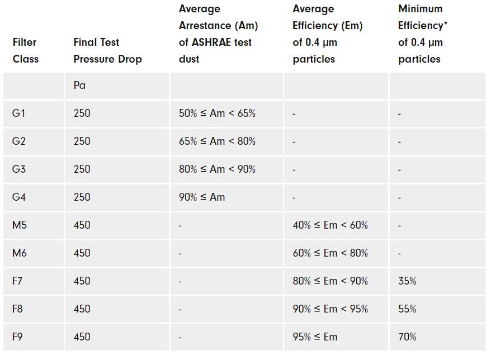Image resolution: width=491 pixels, height=355 pixels.
Task: Click the G2 filter class cell
Action: 19,141
